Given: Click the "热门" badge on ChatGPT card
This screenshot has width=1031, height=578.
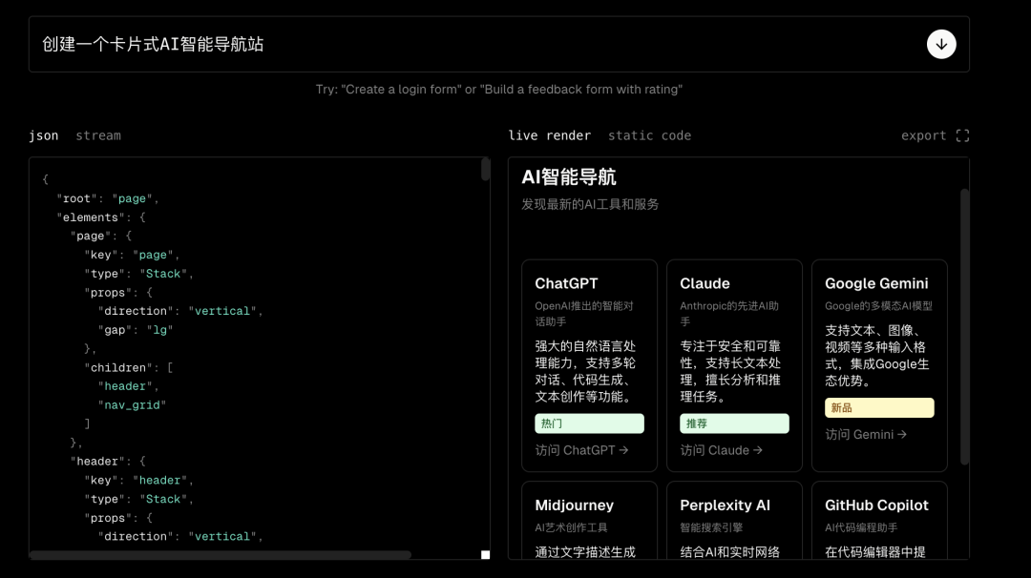Looking at the screenshot, I should [589, 423].
